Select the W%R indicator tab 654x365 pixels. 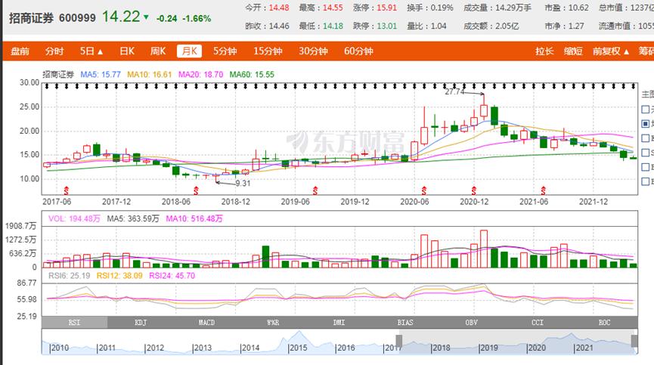[273, 322]
